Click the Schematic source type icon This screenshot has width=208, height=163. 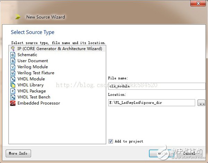pyautogui.click(x=13, y=55)
